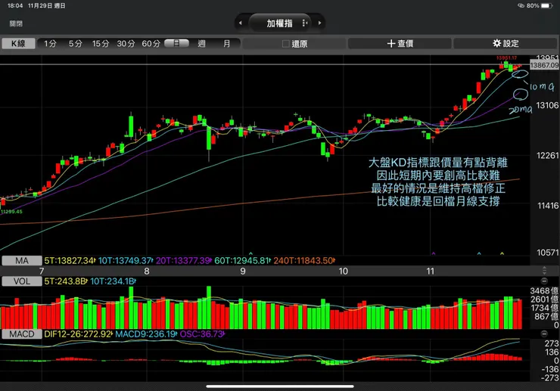Tap the low price marker 11299.45

click(x=11, y=212)
